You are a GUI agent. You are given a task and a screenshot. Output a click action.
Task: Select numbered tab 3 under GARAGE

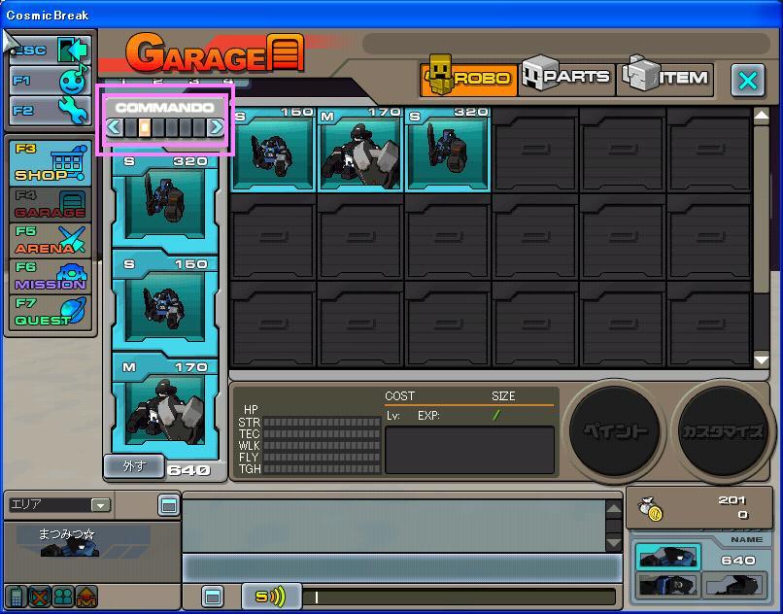tap(193, 82)
